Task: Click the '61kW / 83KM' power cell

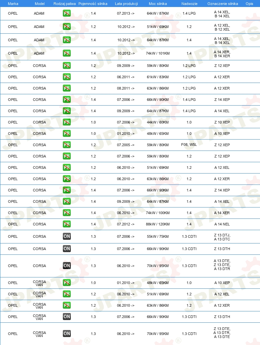Action: [158, 77]
